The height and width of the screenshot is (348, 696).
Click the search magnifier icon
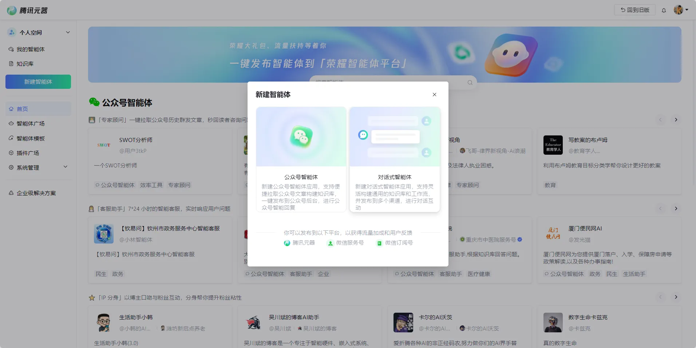click(470, 83)
